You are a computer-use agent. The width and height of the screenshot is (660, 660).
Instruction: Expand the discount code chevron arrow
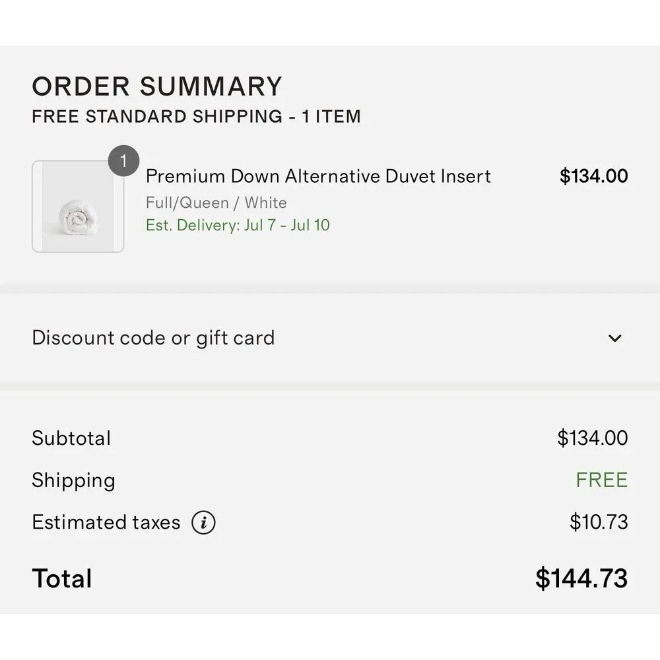615,338
